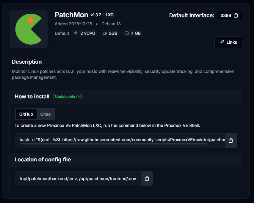254x203 pixels.
Task: Click the PatchMon green logo image
Action: coord(29,29)
